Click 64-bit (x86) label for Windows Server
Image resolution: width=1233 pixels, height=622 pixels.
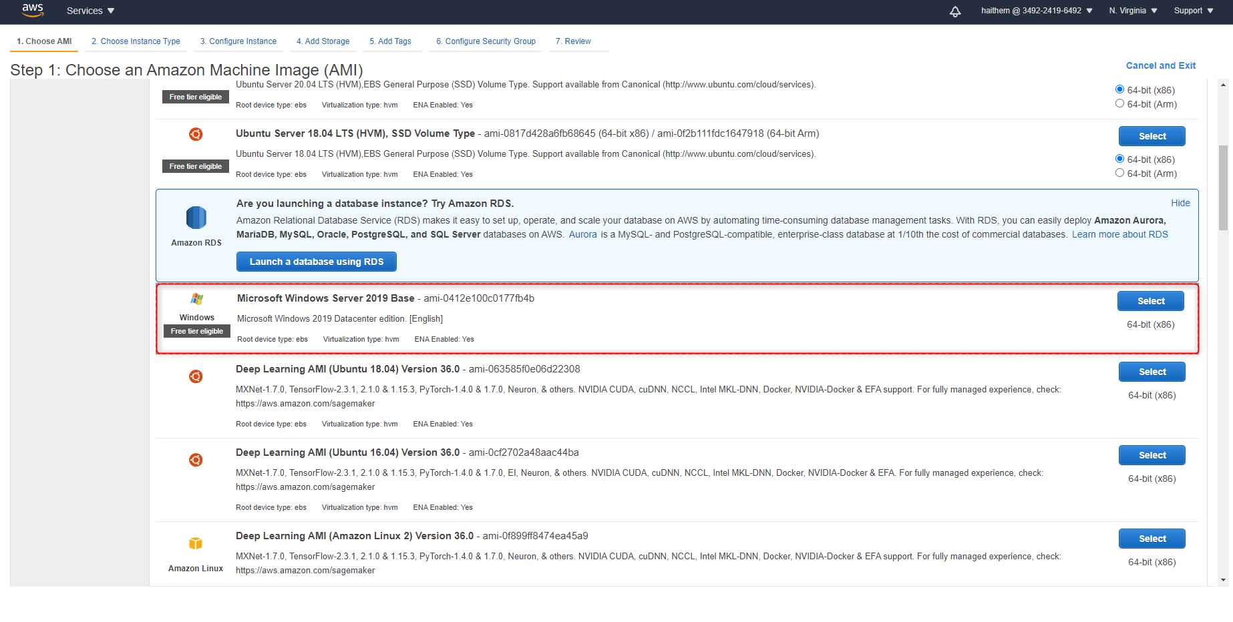[x=1150, y=324]
